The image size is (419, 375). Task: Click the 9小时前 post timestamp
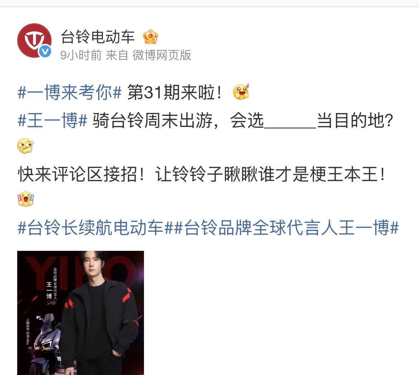coord(81,55)
